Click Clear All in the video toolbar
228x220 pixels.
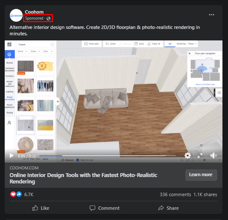154,44
